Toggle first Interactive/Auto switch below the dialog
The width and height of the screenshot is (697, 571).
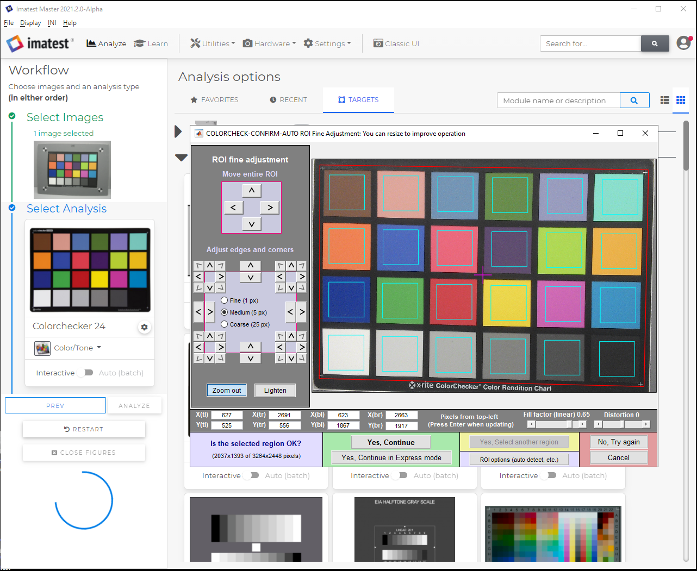tap(251, 475)
